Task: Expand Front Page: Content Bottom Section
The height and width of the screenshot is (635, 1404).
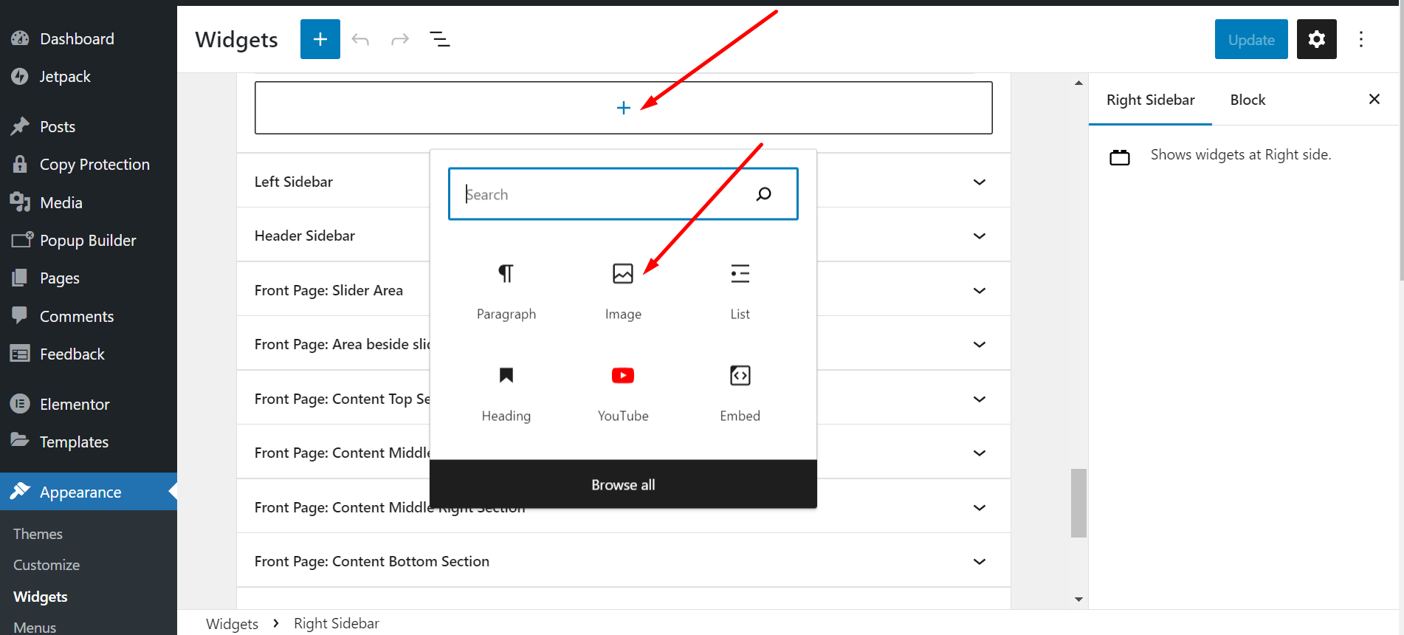Action: 979,562
